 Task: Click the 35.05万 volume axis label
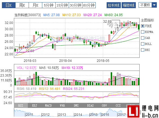click(6, 71)
